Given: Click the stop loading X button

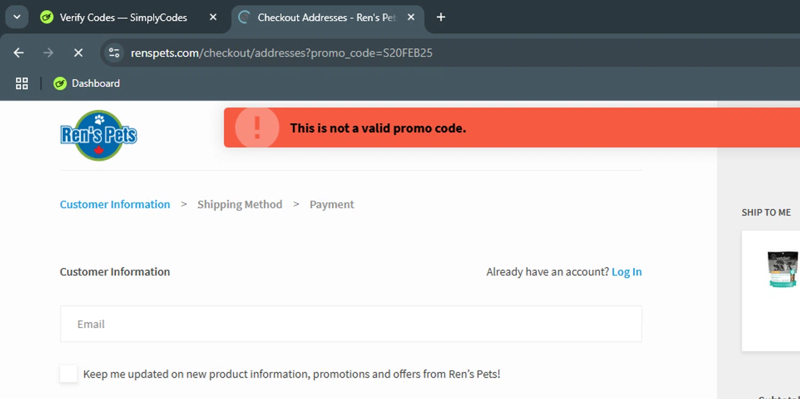Looking at the screenshot, I should tap(78, 53).
